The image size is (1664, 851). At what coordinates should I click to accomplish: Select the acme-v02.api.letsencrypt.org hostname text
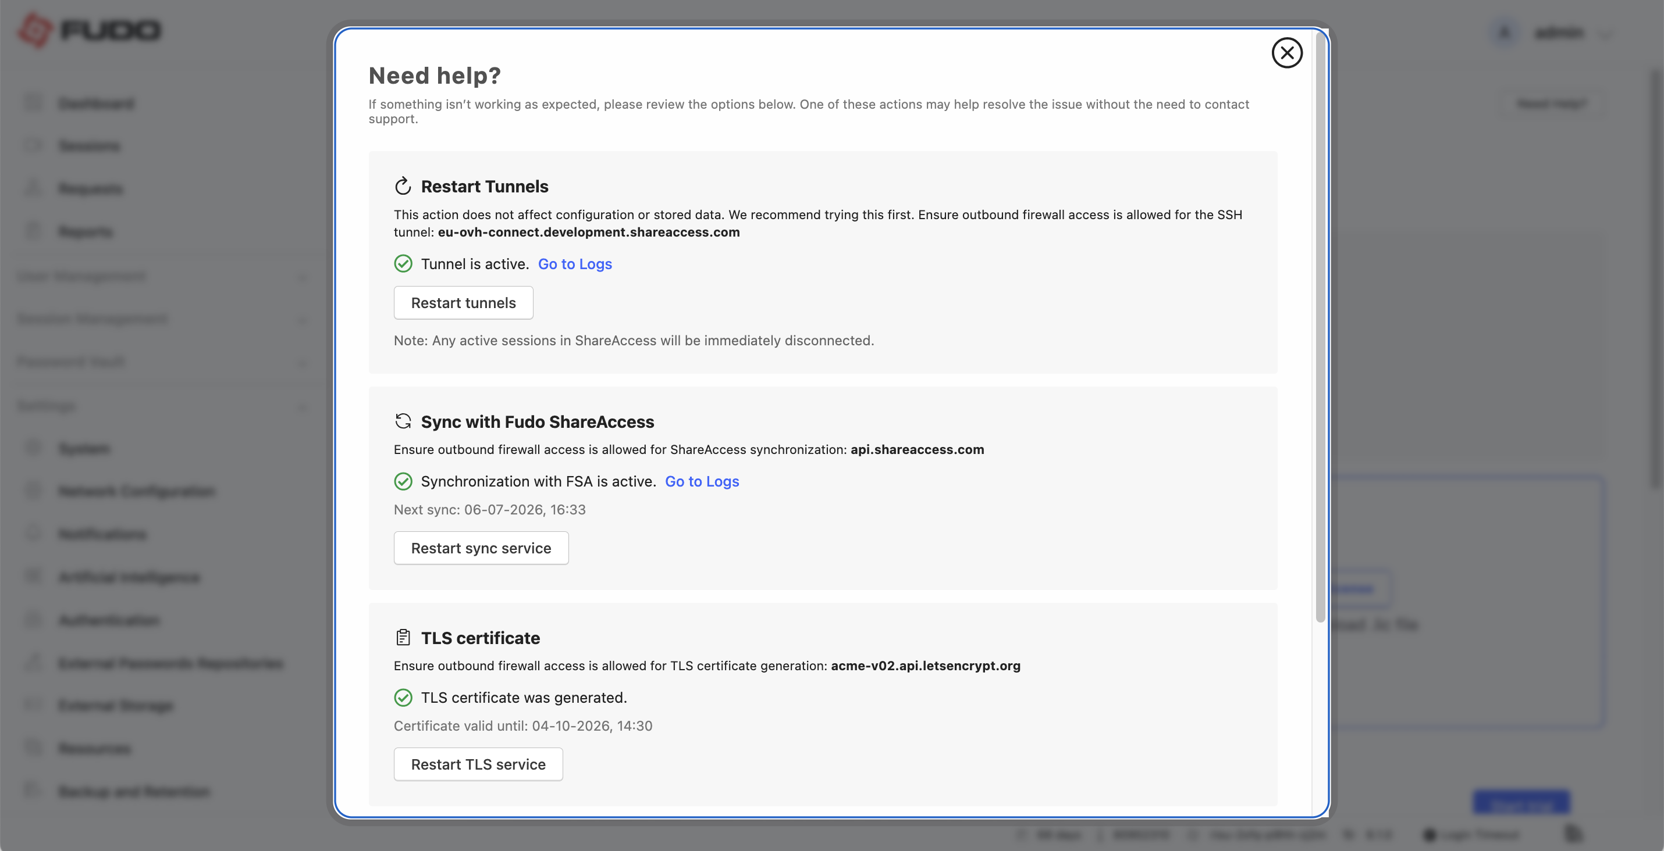click(x=926, y=665)
